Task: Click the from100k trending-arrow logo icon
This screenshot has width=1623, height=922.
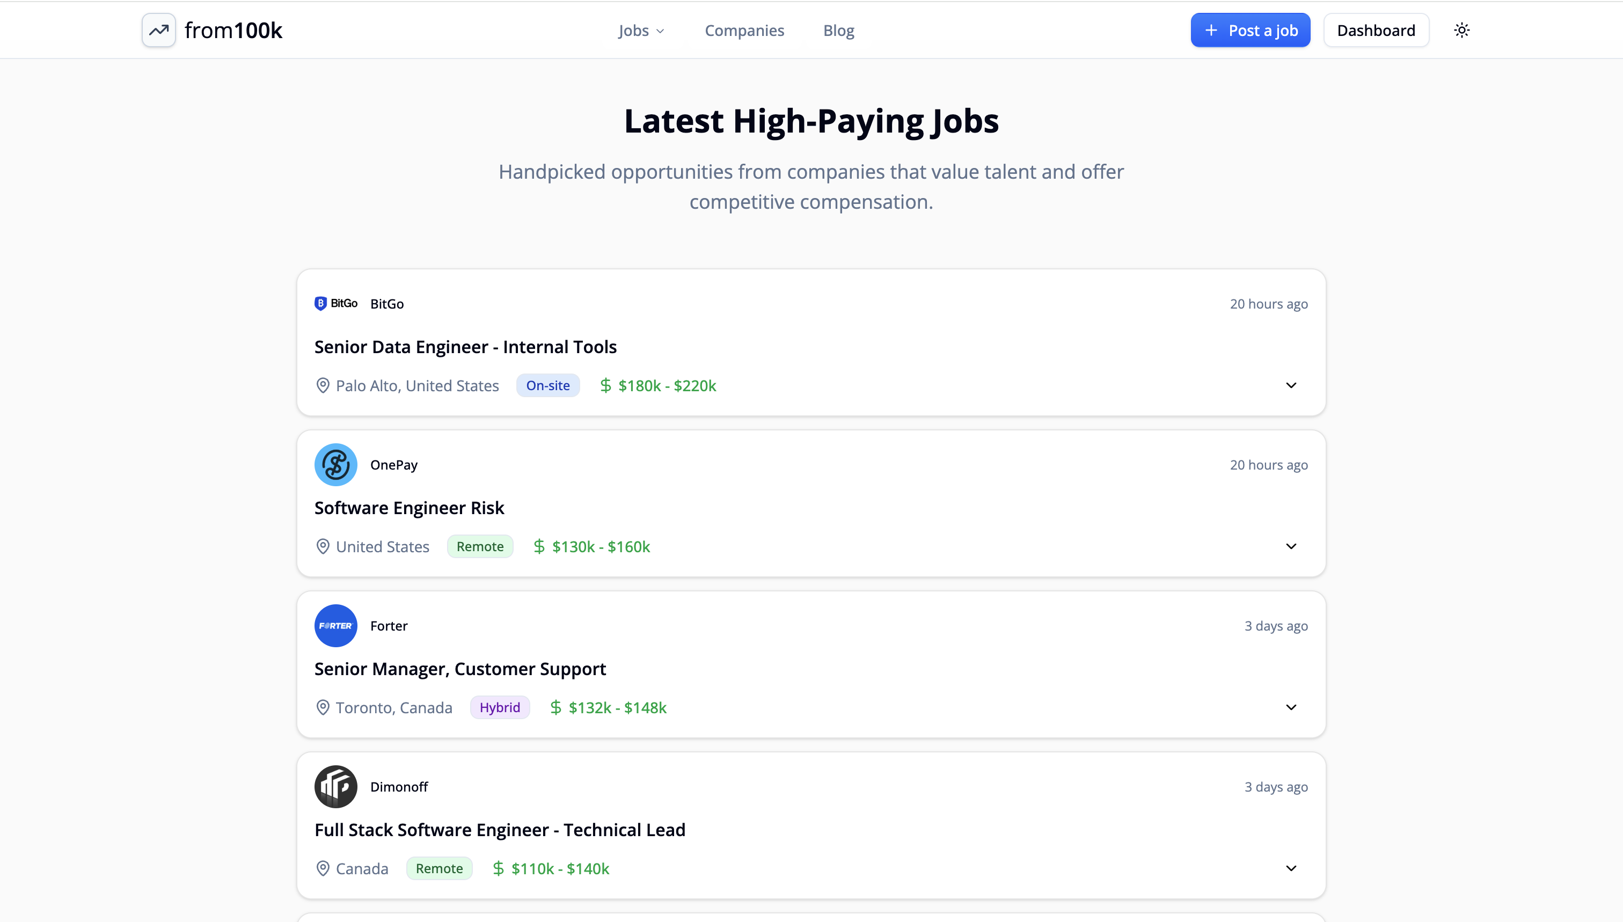Action: pyautogui.click(x=158, y=31)
